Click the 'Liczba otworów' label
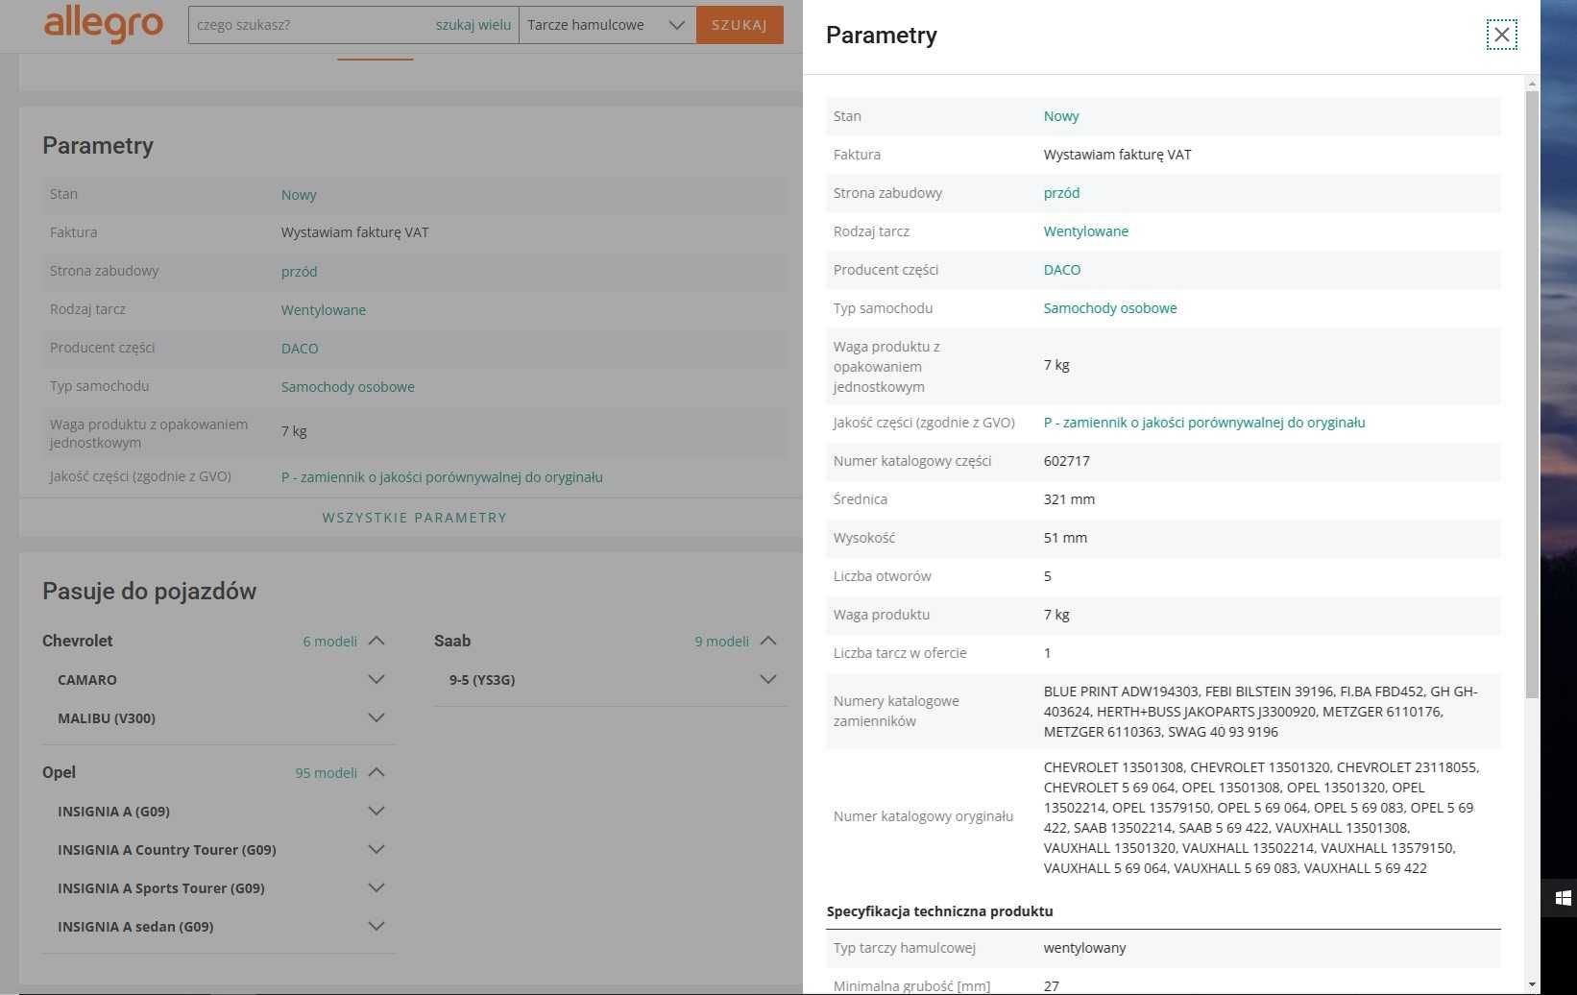 click(882, 576)
